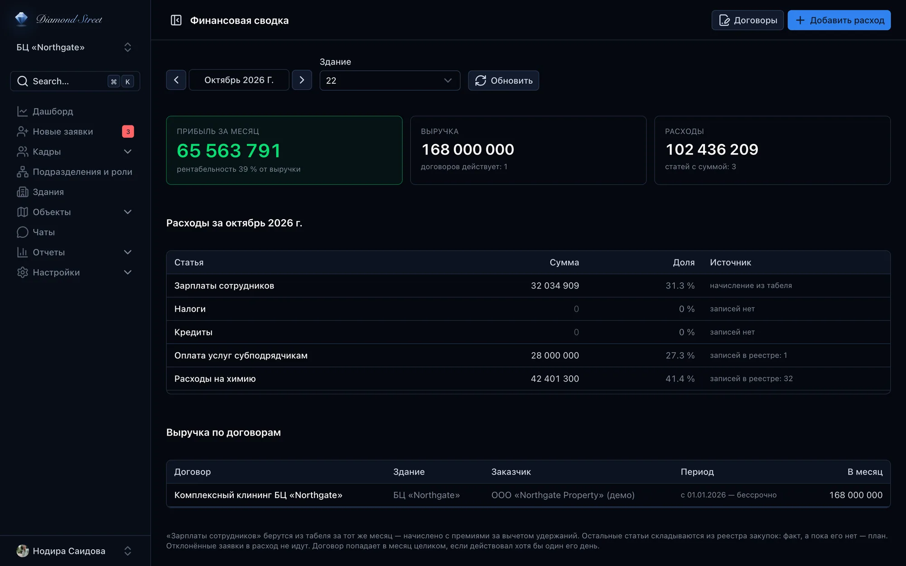Expand the Настройки submenu chevron
The height and width of the screenshot is (566, 906).
point(128,273)
